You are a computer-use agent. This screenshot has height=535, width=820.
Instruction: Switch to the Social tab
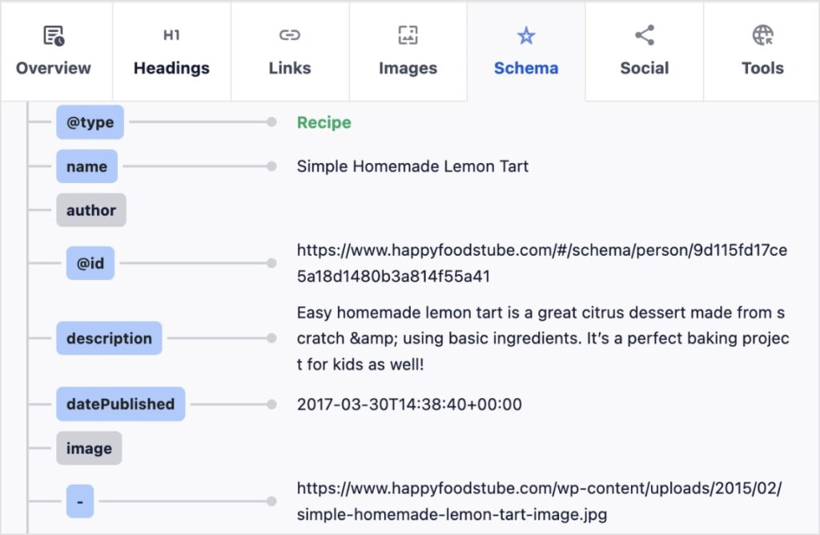click(644, 50)
